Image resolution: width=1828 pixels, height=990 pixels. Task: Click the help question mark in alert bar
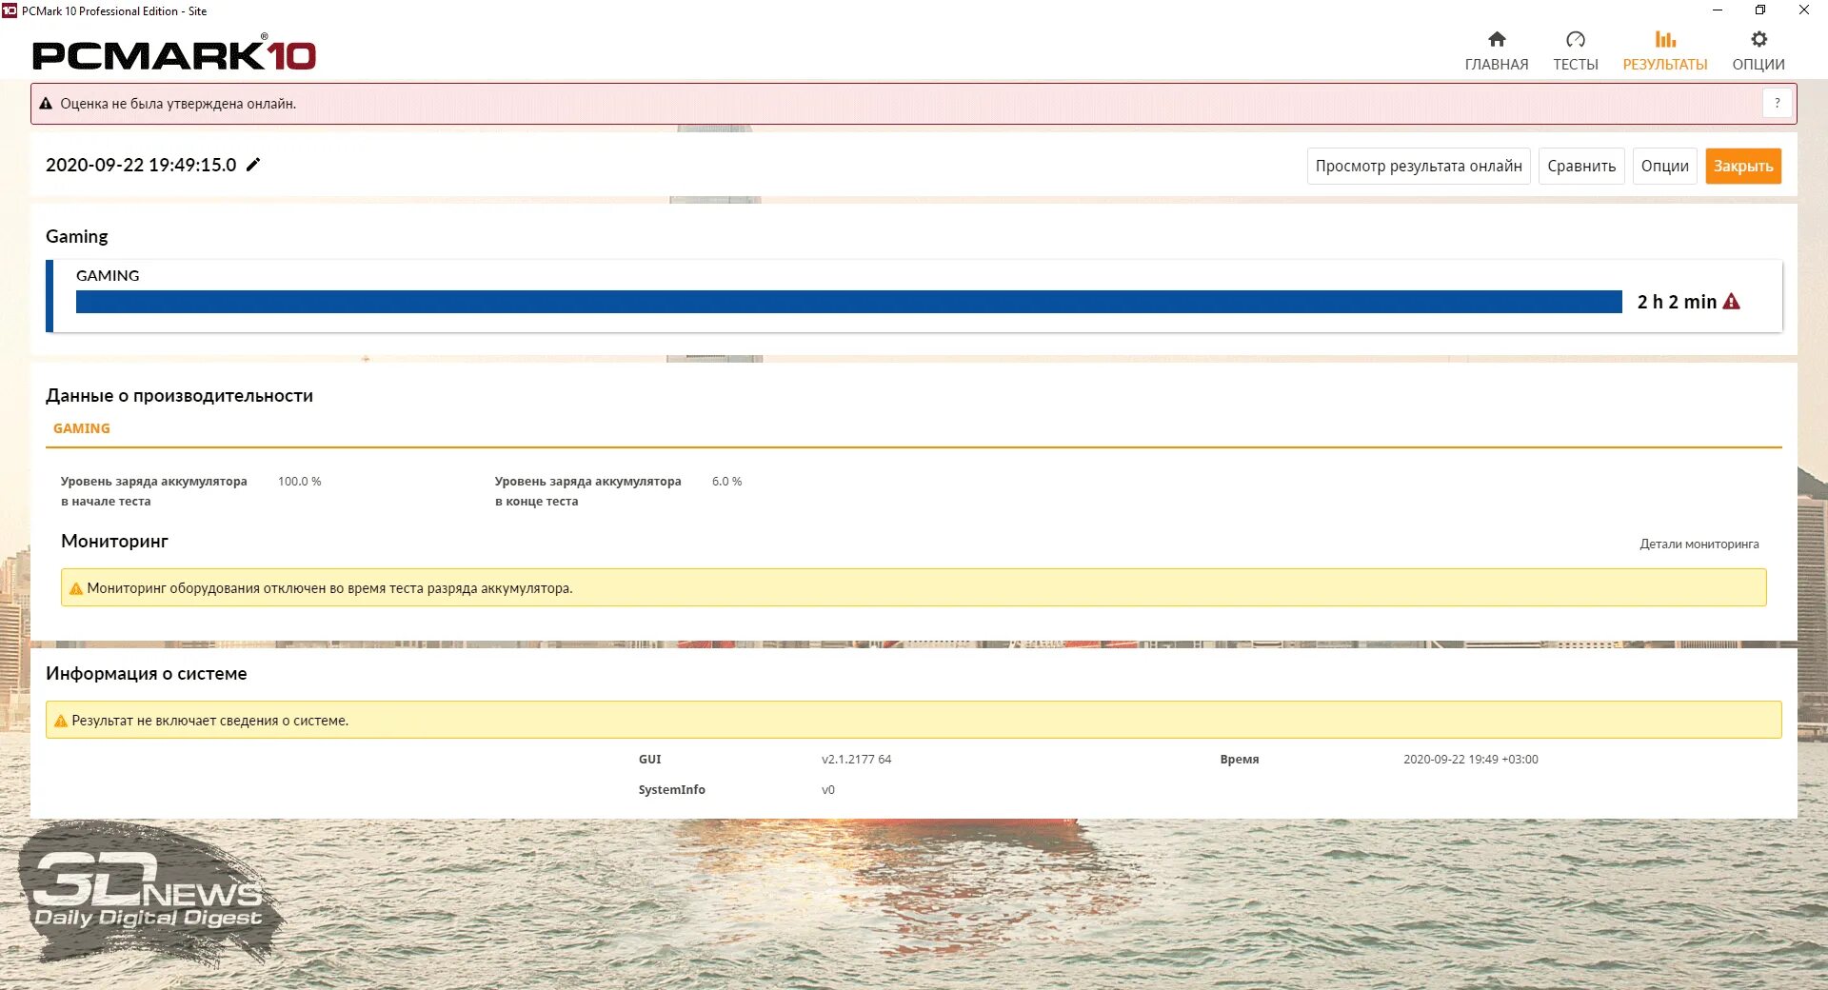[x=1777, y=104]
